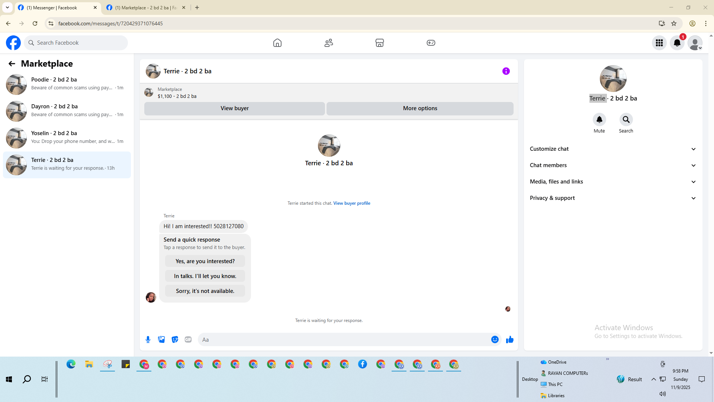Choose a sticker for the message
Screen dimensions: 714x402
click(x=175, y=339)
